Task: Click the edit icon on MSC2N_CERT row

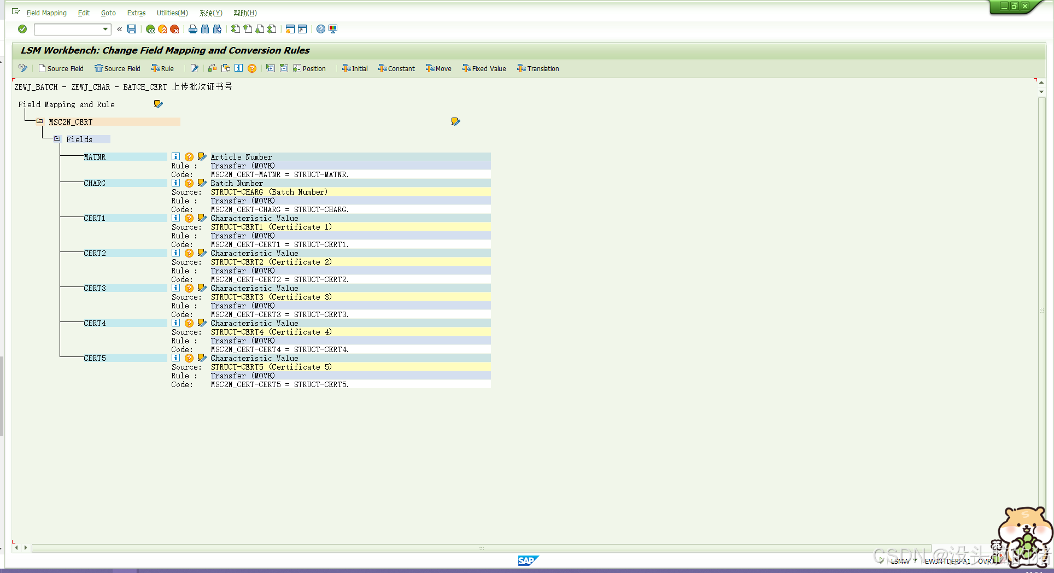Action: [456, 121]
